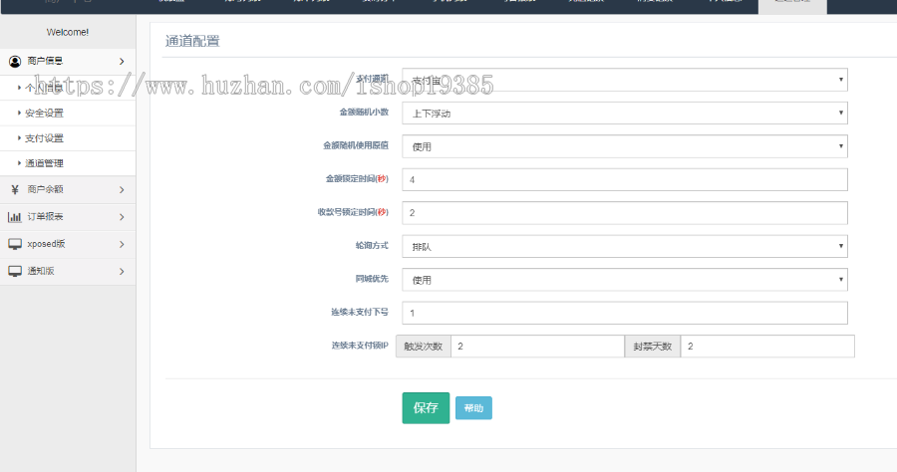Open the 个人信息 submenu item
897x472 pixels.
click(x=68, y=88)
